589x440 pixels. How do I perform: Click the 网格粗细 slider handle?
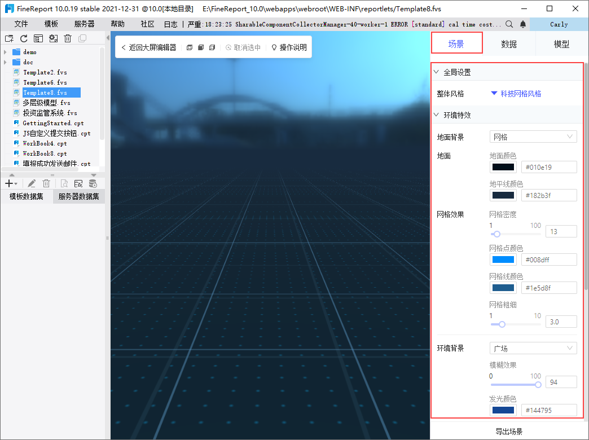(502, 324)
